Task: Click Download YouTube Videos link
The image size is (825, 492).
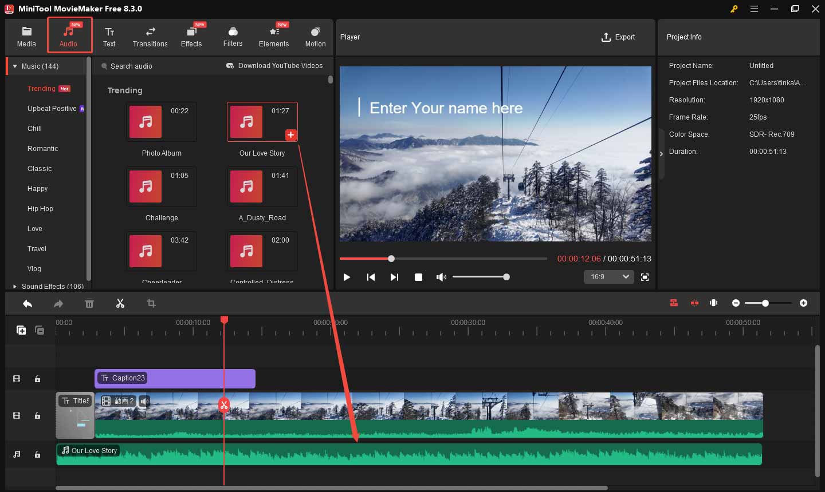Action: point(275,66)
